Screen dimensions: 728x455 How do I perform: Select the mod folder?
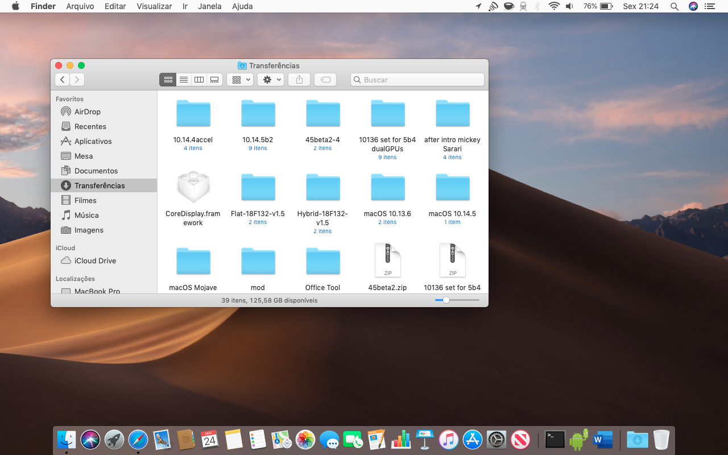pyautogui.click(x=258, y=261)
